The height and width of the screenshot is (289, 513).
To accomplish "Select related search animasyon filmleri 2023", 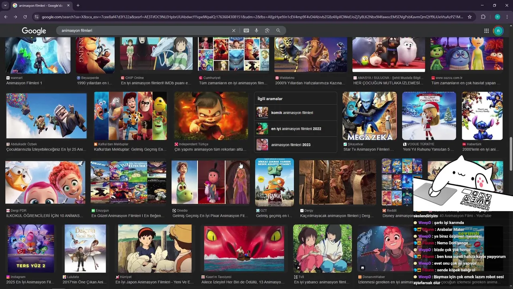I will 295,145.
